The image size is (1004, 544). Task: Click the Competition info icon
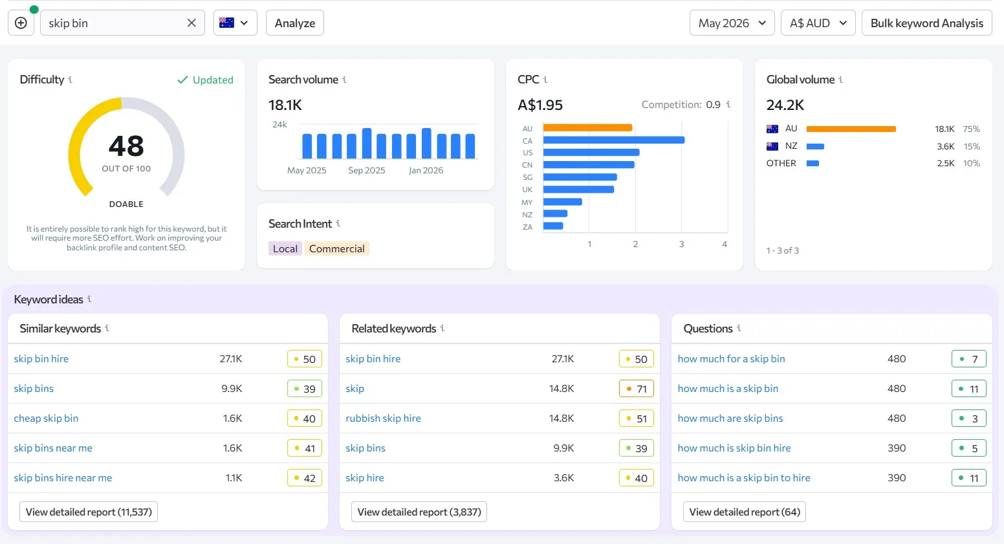(728, 104)
